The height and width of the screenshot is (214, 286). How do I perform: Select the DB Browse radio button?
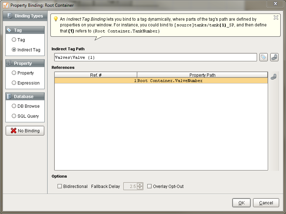coord(14,106)
